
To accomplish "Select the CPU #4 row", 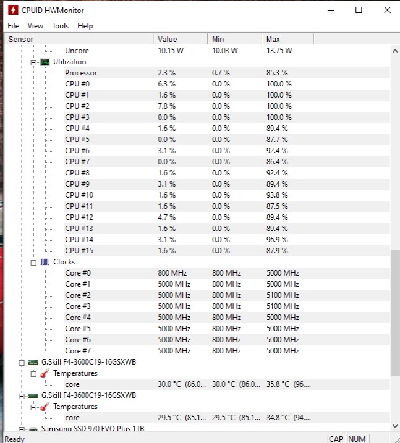I will [227, 129].
